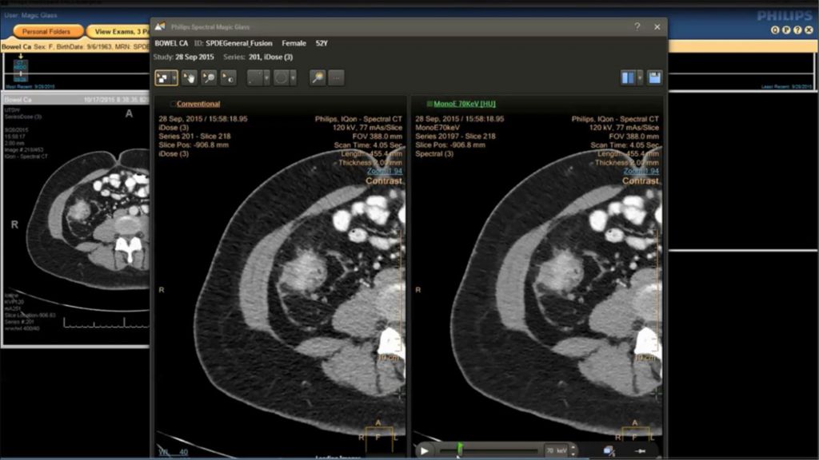819x460 pixels.
Task: Click 'Series 20197 - Slice 218' text in MonoE view
Action: [455, 136]
